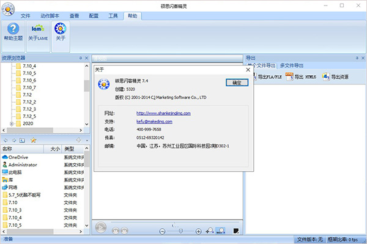Step to next frame in player
The height and width of the screenshot is (244, 367).
tap(124, 231)
